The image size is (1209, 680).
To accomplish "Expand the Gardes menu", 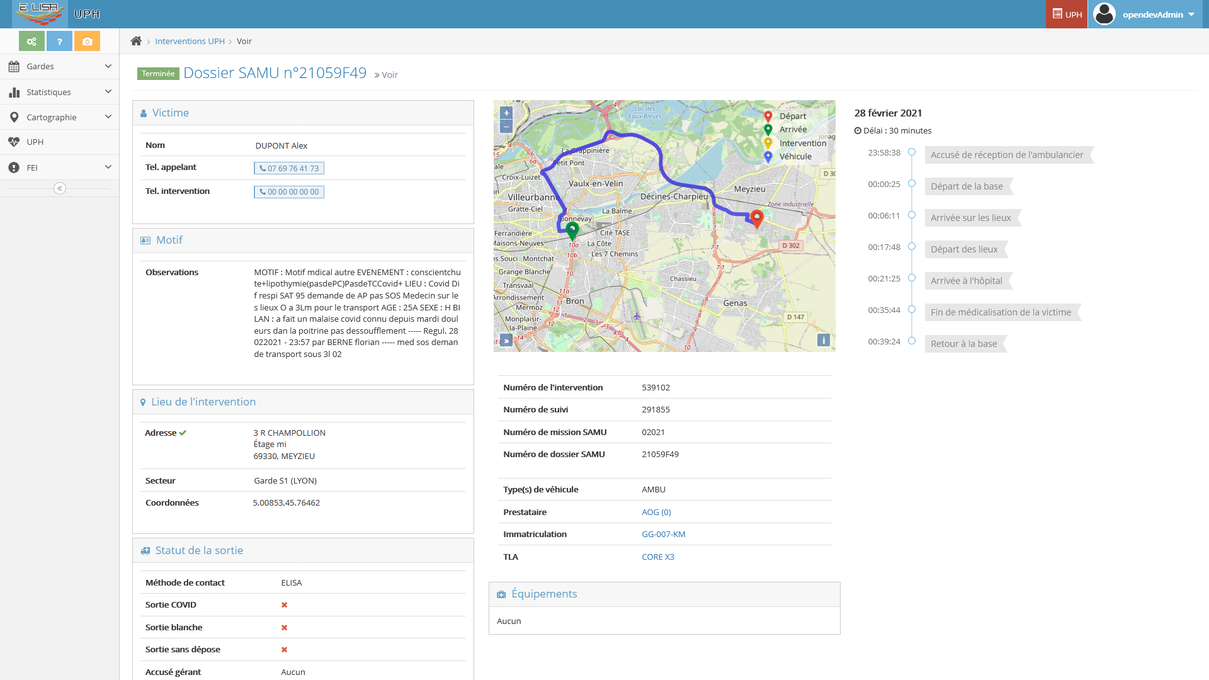I will (x=60, y=66).
